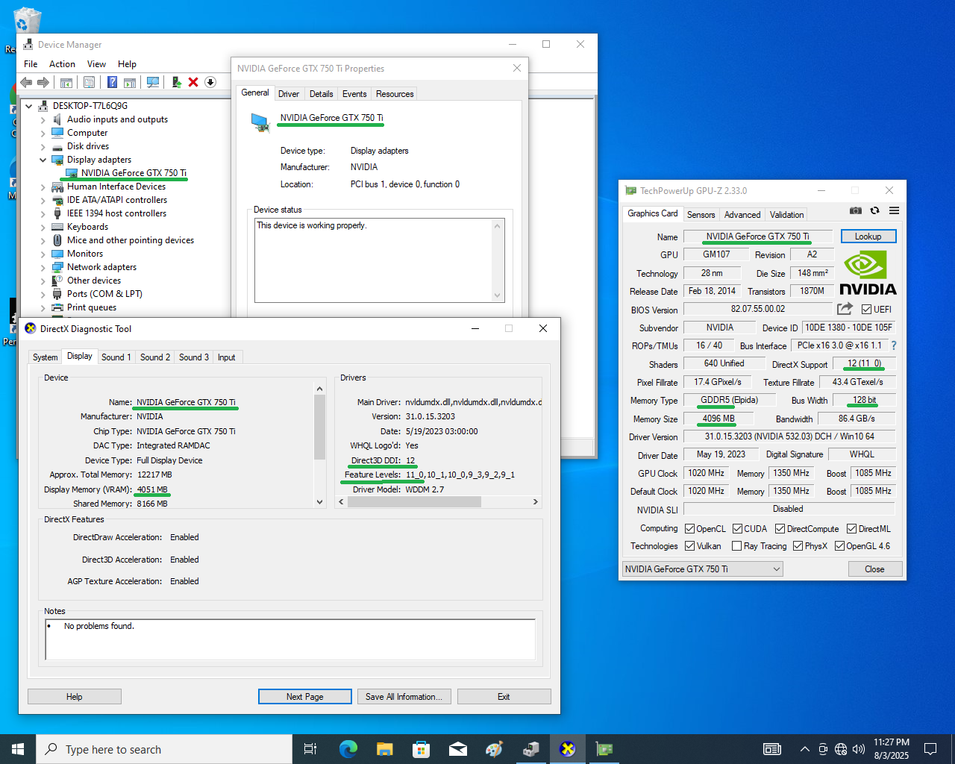Click the Lookup button
955x764 pixels.
[x=868, y=237]
